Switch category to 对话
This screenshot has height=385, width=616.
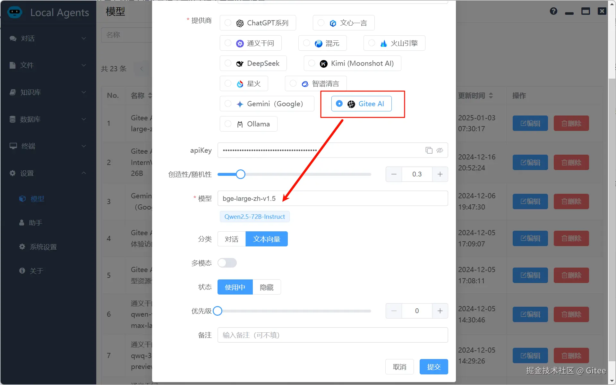tap(231, 239)
